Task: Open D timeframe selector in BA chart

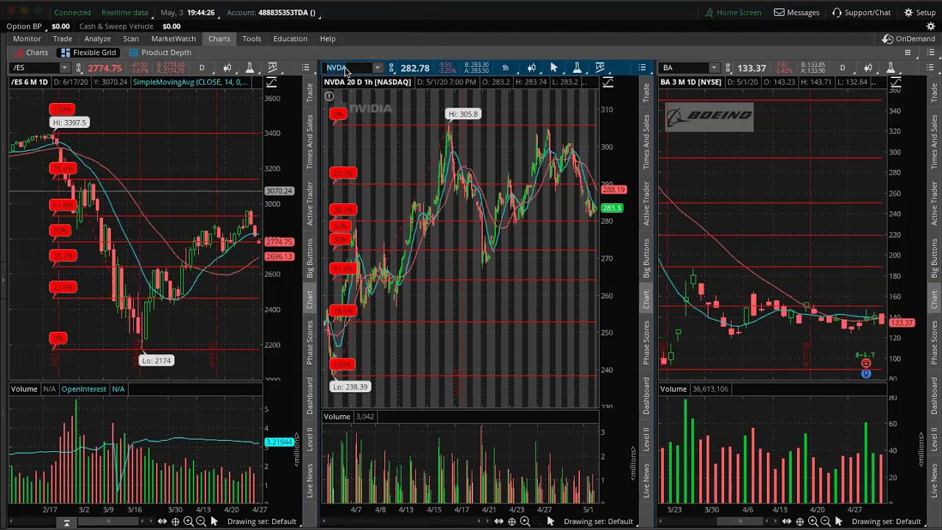Action: coord(843,68)
